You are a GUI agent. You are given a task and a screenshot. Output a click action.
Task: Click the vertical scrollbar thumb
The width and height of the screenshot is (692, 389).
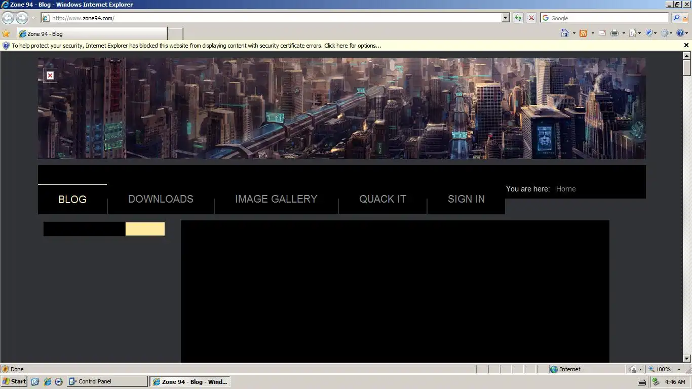687,67
